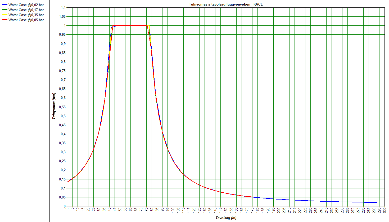Click the yellow line swatch in legend

(x=5, y=15)
